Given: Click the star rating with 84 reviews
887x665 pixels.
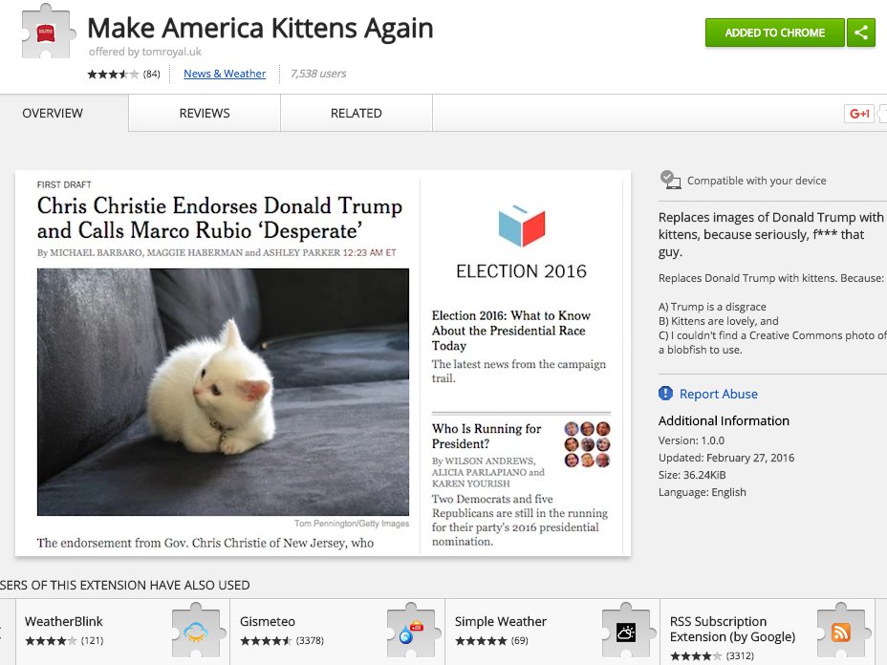Looking at the screenshot, I should pos(124,75).
